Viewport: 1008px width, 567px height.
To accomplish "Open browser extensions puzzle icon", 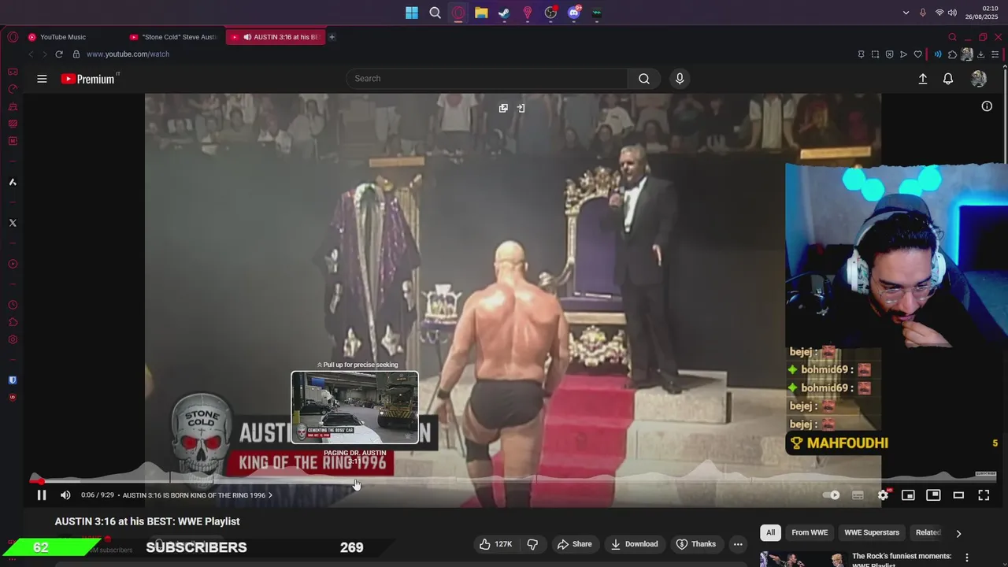I will point(952,54).
